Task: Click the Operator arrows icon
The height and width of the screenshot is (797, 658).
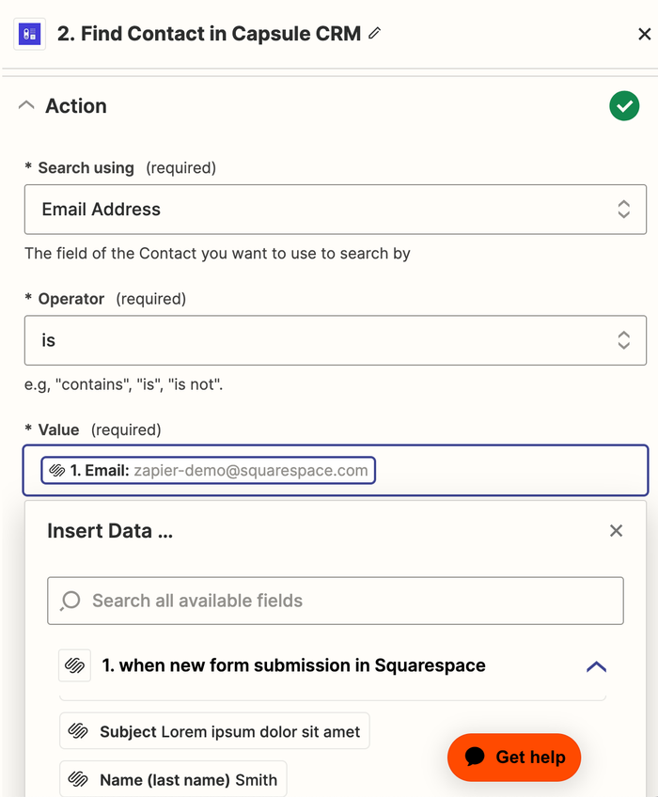Action: [623, 340]
